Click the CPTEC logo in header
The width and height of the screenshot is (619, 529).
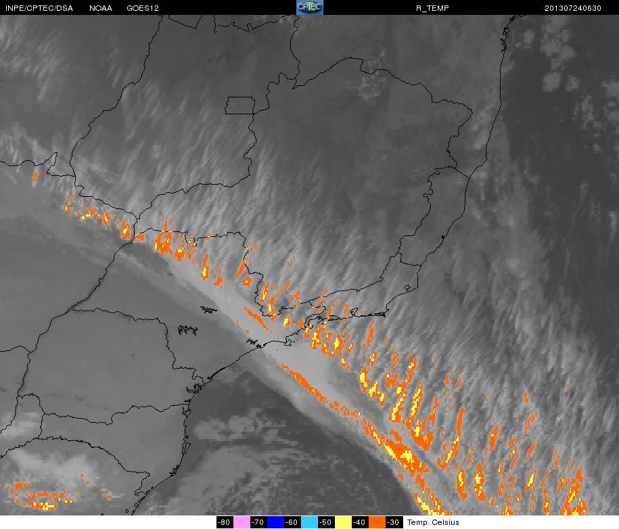pos(310,7)
